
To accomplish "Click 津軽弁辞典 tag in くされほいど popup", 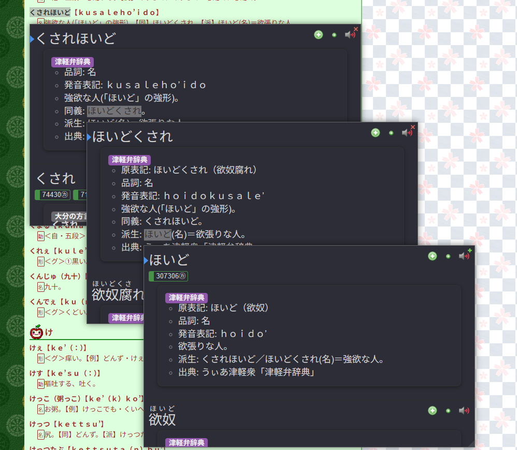I will coord(73,62).
